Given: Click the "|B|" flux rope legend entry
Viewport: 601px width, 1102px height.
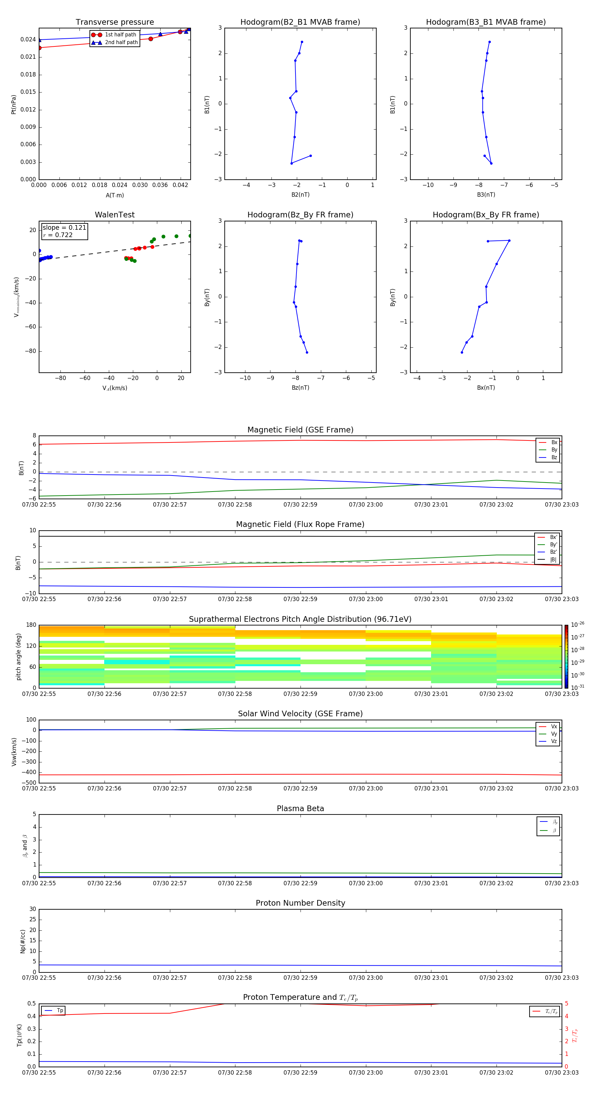Looking at the screenshot, I should pos(547,560).
